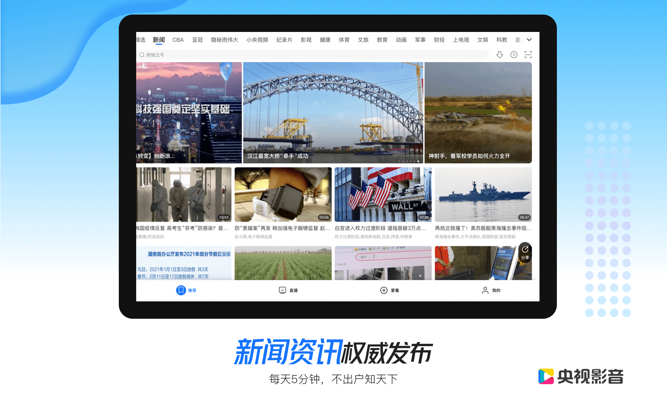Open the 汉江最宽大桥 bridge banner
Screen dimensions: 667x400
pyautogui.click(x=333, y=112)
